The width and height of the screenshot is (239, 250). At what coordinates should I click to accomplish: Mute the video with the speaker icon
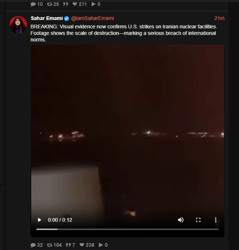click(181, 220)
